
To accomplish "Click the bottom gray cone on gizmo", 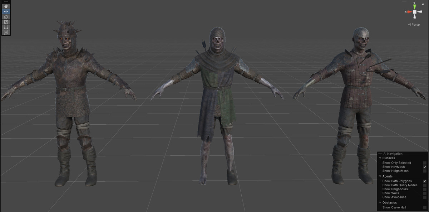I will 414,17.
